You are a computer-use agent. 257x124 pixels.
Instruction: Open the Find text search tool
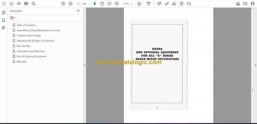(x=34, y=4)
